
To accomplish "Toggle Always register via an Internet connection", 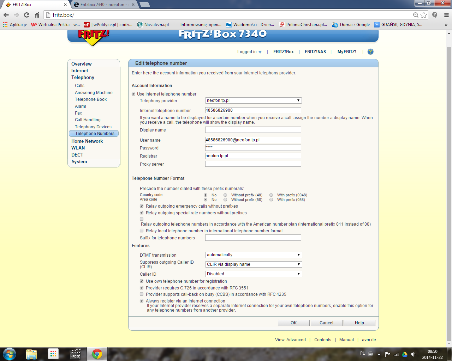I will 142,301.
